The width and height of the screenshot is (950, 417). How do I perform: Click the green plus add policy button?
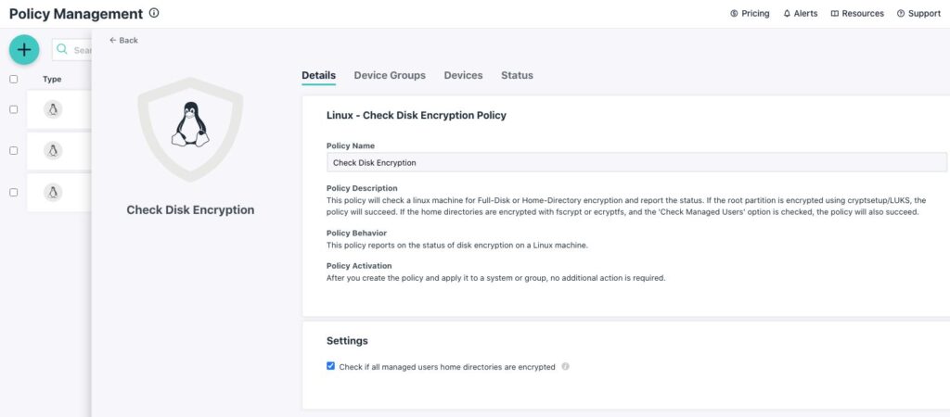(24, 50)
